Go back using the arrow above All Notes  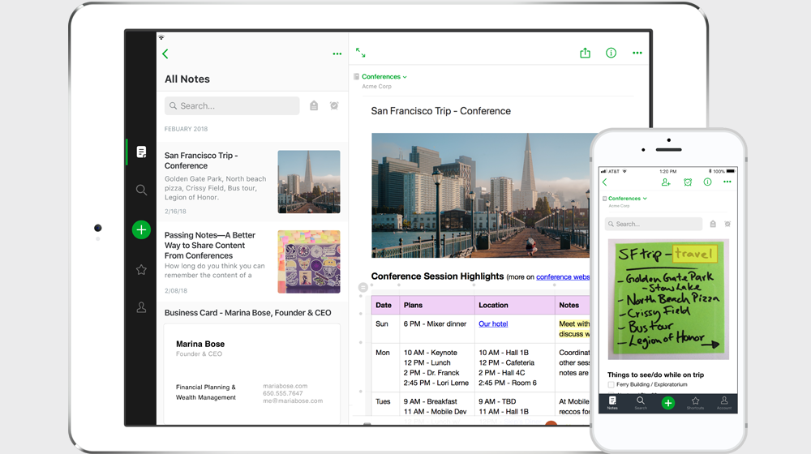tap(165, 54)
